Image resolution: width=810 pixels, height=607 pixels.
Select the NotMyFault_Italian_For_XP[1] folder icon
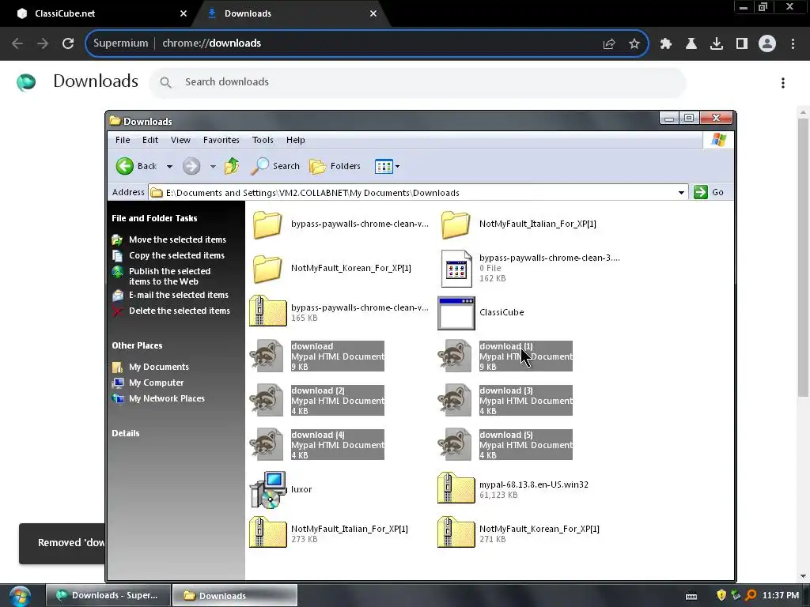[455, 224]
